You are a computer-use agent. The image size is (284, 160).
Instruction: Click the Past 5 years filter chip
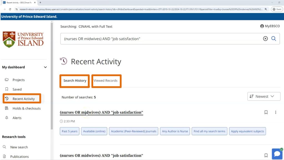point(70,131)
